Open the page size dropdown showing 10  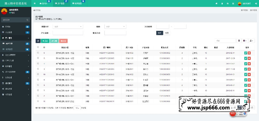(x=77, y=107)
